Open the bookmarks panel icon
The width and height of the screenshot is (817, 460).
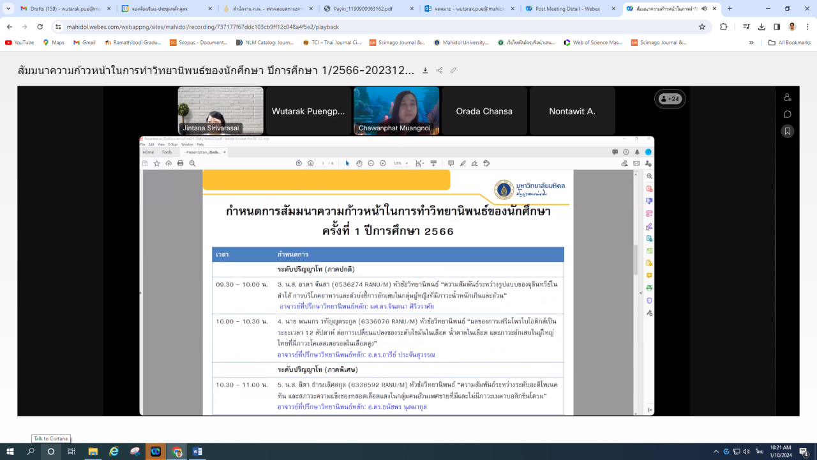pyautogui.click(x=788, y=131)
